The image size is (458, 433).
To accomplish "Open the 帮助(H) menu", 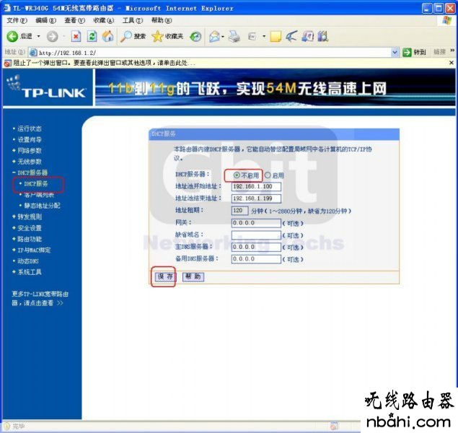I will [x=162, y=20].
